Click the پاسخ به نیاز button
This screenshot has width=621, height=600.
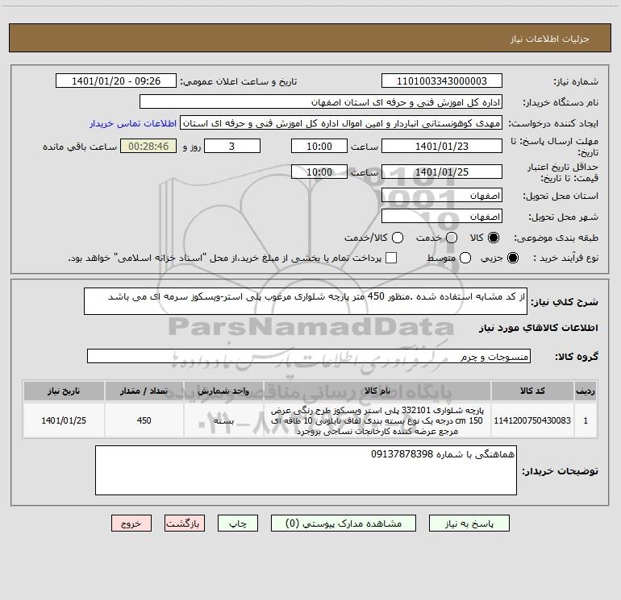[x=469, y=523]
